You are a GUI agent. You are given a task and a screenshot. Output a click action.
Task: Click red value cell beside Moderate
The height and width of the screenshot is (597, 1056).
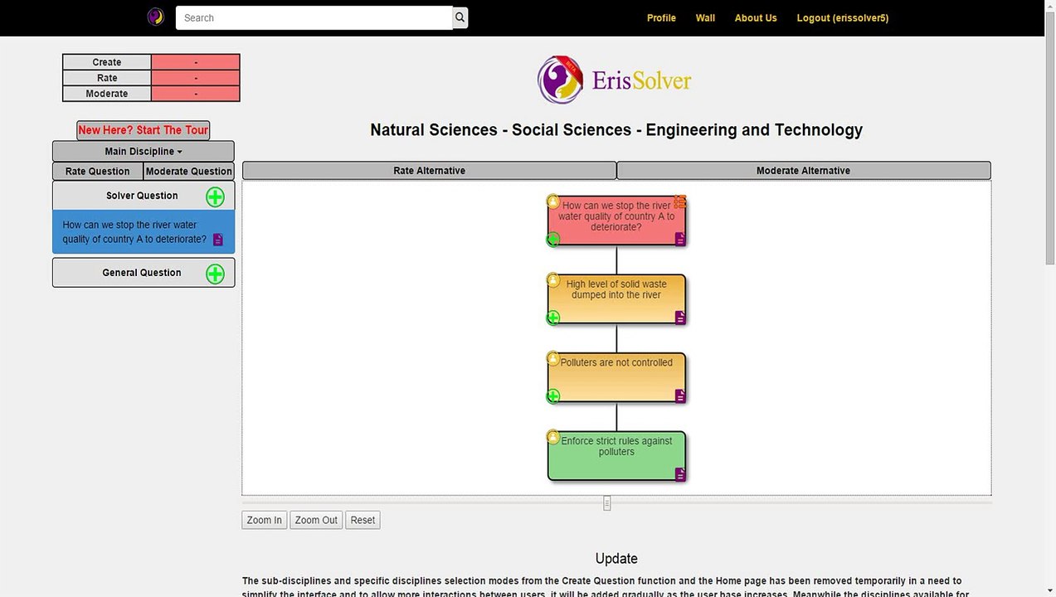[196, 94]
